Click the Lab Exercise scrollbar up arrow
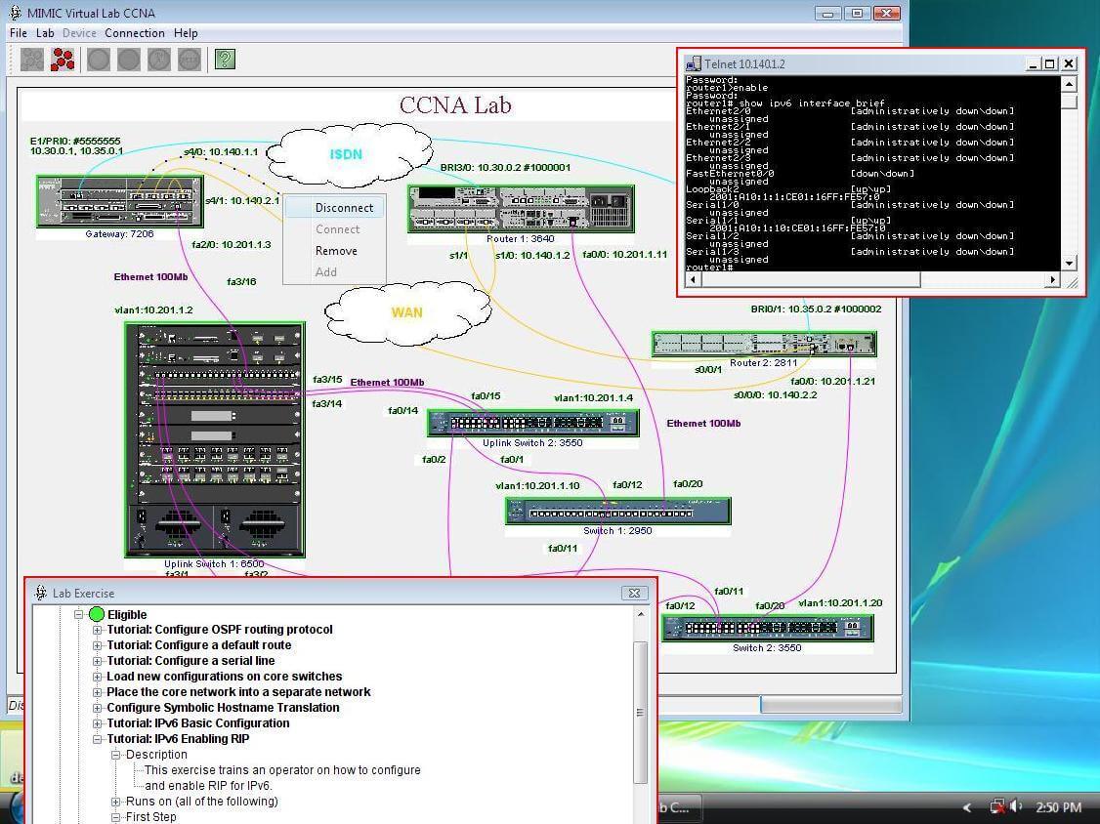The image size is (1100, 824). (x=640, y=614)
